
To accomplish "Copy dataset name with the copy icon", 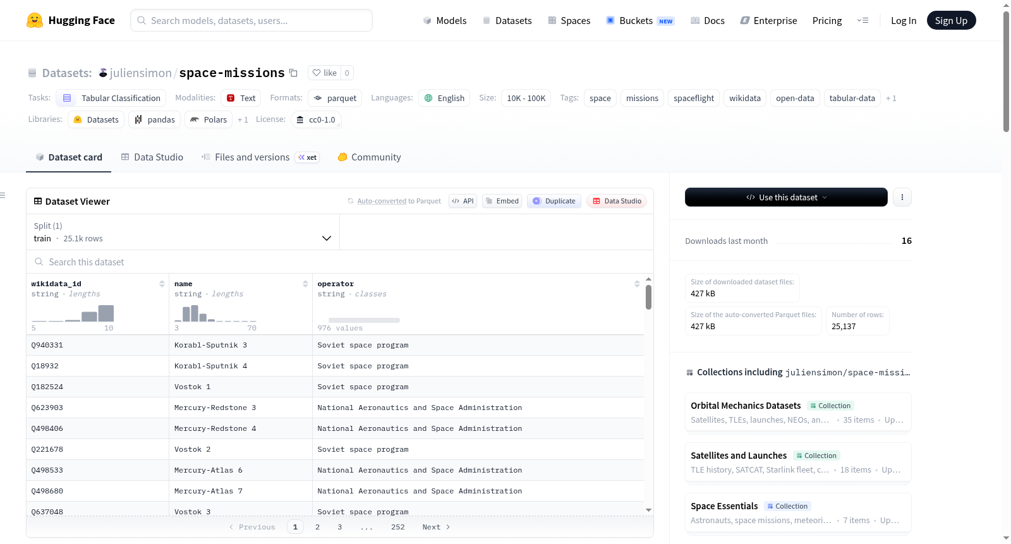I will [293, 73].
